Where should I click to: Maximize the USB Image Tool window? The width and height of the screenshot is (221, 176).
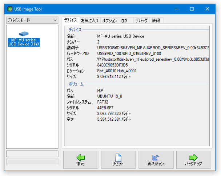coord(192,9)
